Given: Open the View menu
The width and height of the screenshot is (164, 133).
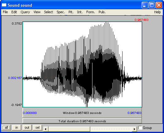Looking at the screenshot, I should point(37,12).
